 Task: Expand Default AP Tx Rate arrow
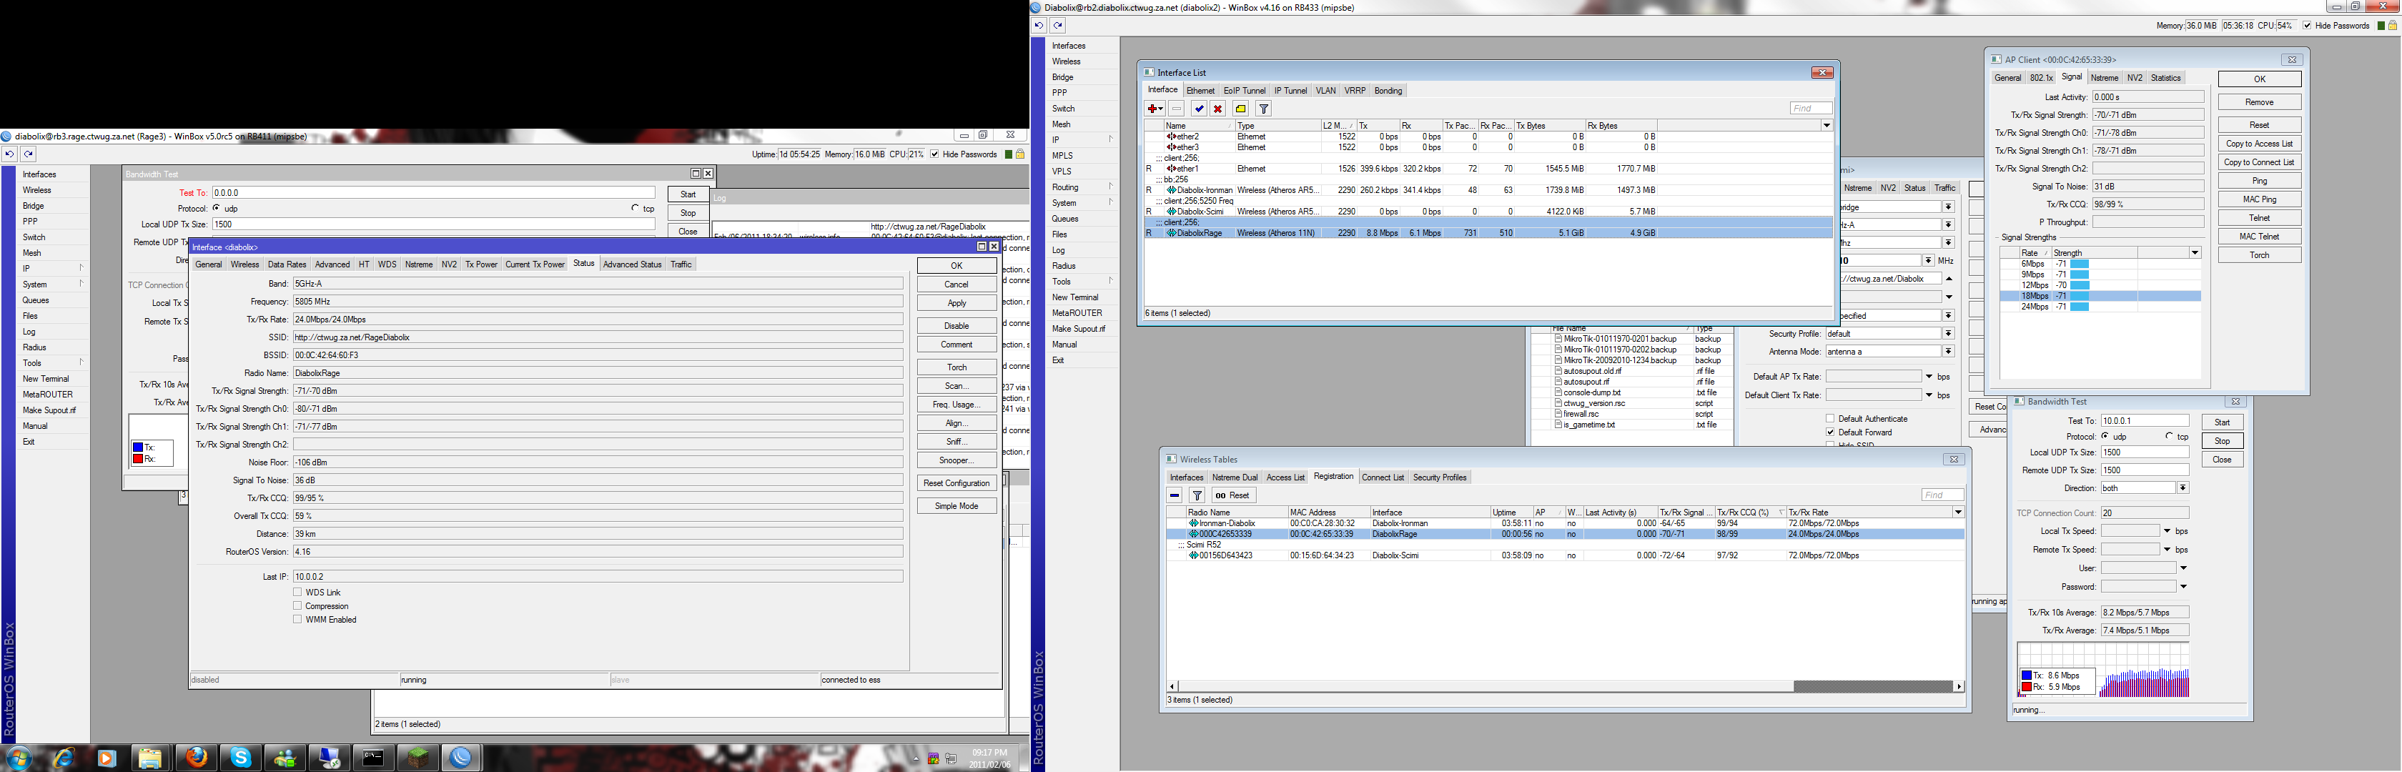pos(1929,377)
